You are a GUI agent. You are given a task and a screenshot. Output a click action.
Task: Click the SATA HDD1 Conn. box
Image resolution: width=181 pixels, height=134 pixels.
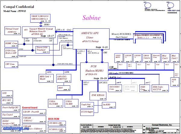[x=115, y=88]
